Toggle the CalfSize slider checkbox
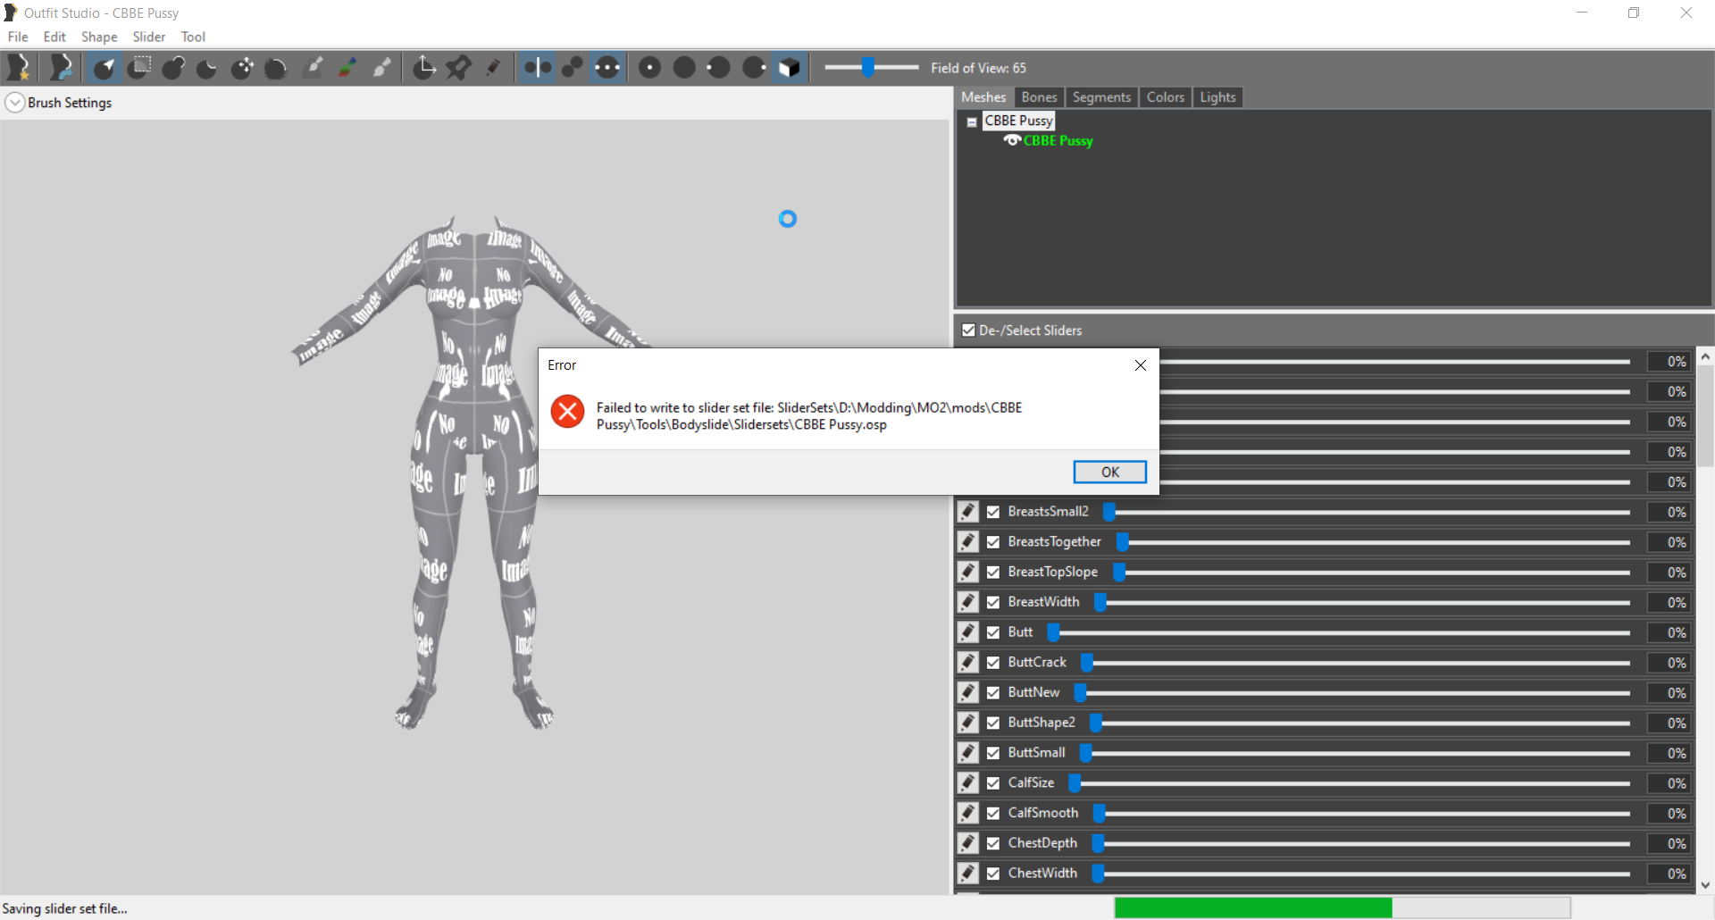This screenshot has height=920, width=1715. coord(993,783)
